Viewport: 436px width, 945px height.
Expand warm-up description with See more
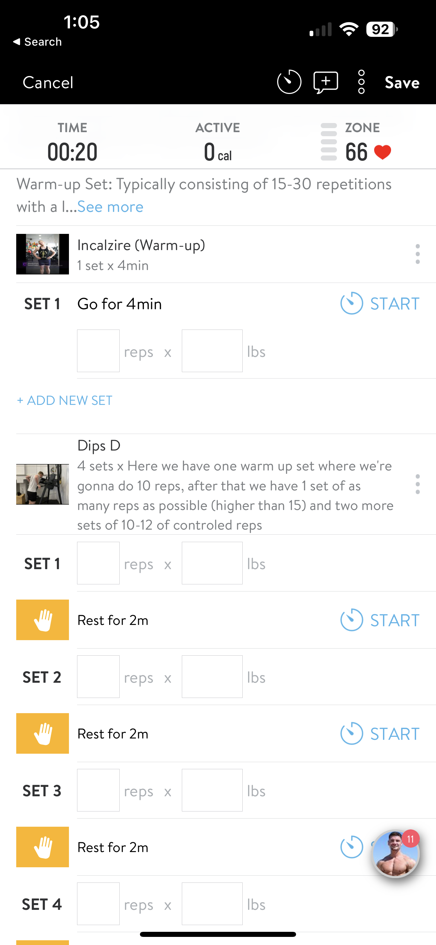point(110,207)
